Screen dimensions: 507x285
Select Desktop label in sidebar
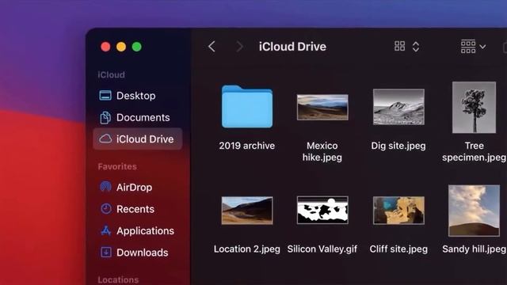point(135,96)
